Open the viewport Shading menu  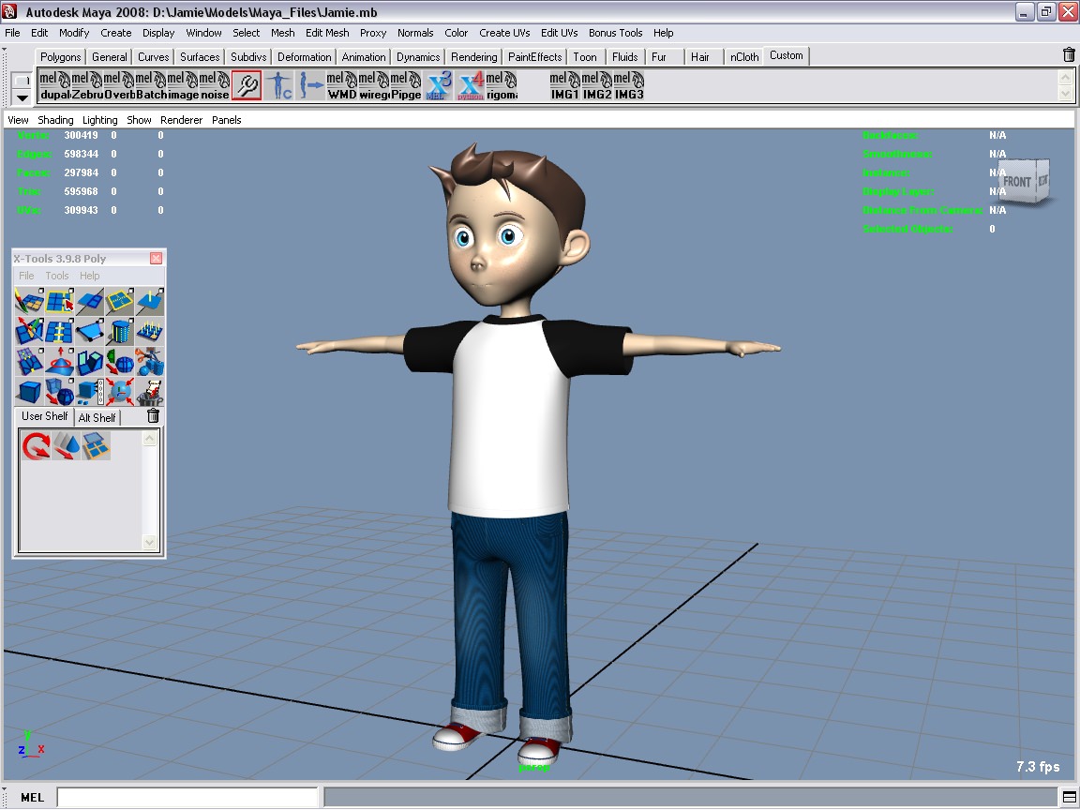tap(56, 120)
